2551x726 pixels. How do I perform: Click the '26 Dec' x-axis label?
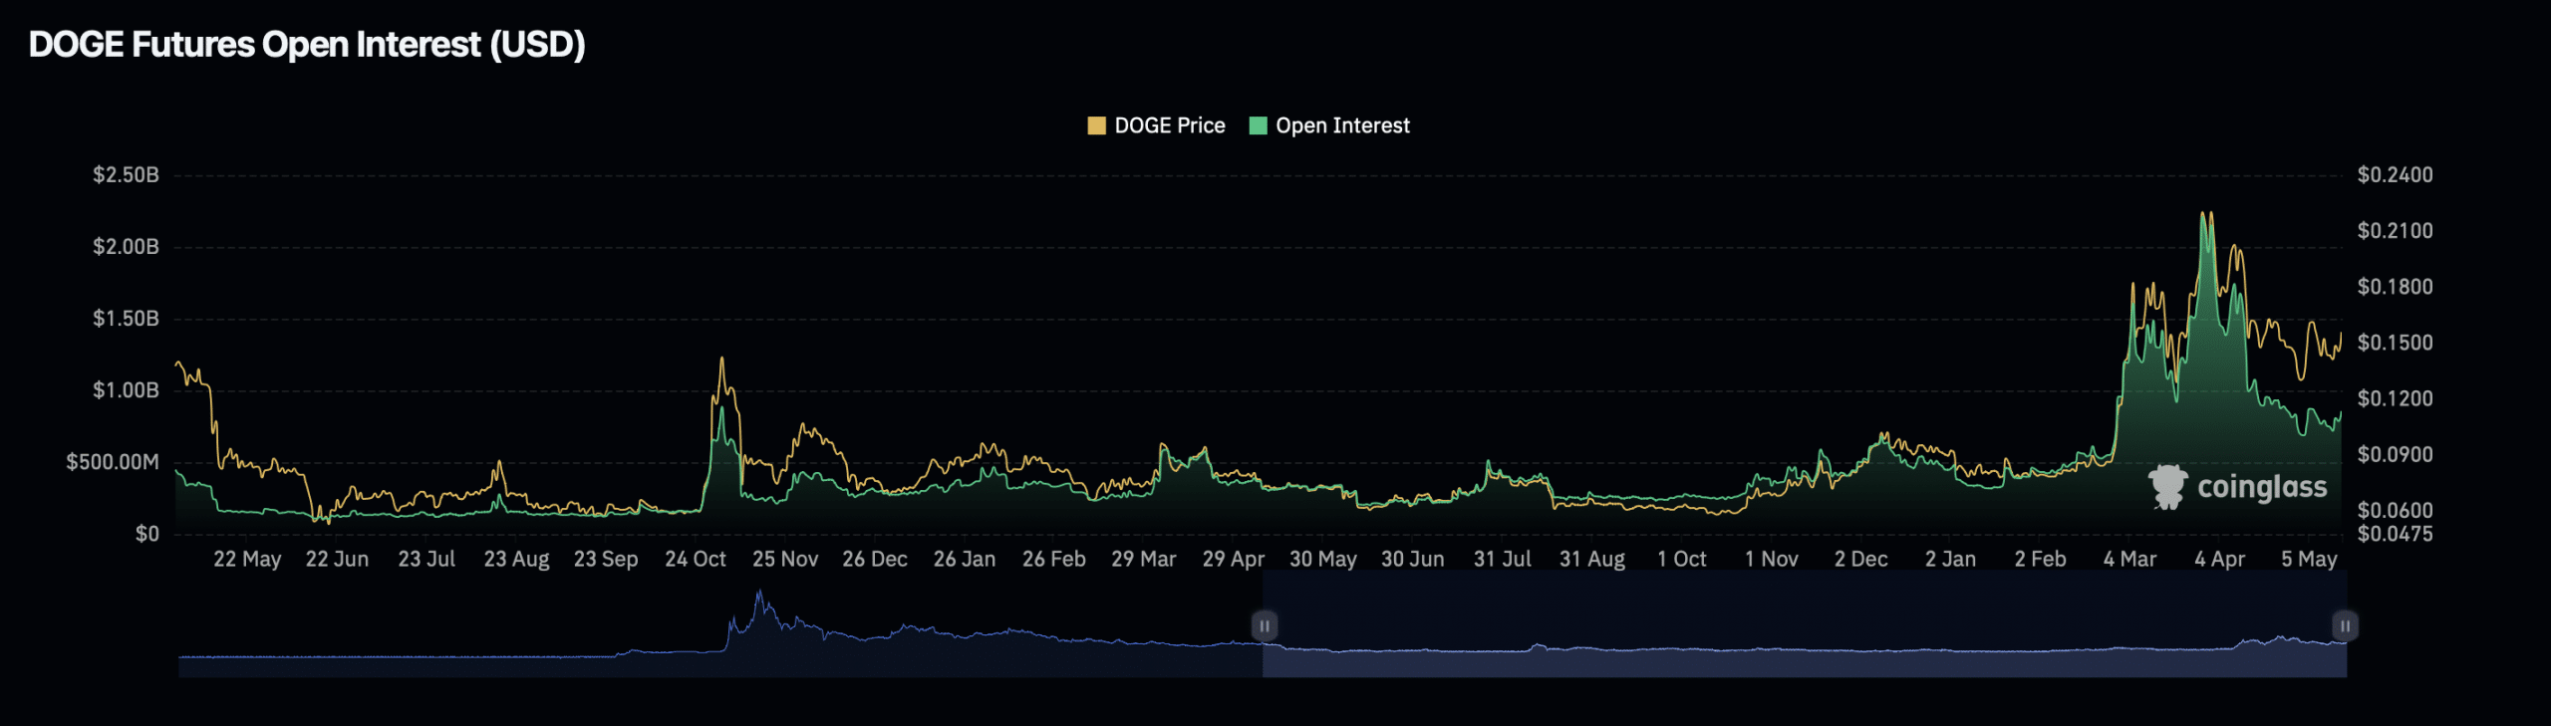click(875, 559)
